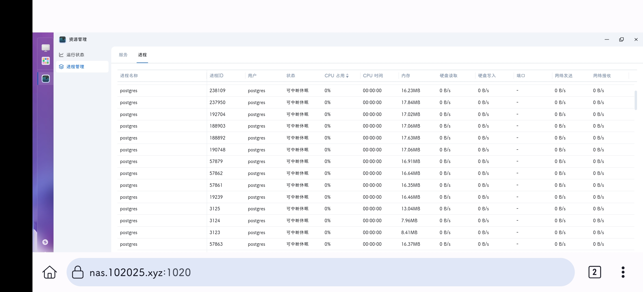Open the desktop monitor icon in dock
Image resolution: width=643 pixels, height=292 pixels.
pyautogui.click(x=45, y=48)
